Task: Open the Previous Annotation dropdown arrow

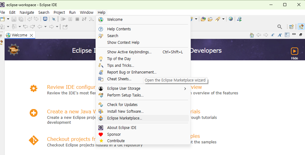Action: [x=20, y=27]
